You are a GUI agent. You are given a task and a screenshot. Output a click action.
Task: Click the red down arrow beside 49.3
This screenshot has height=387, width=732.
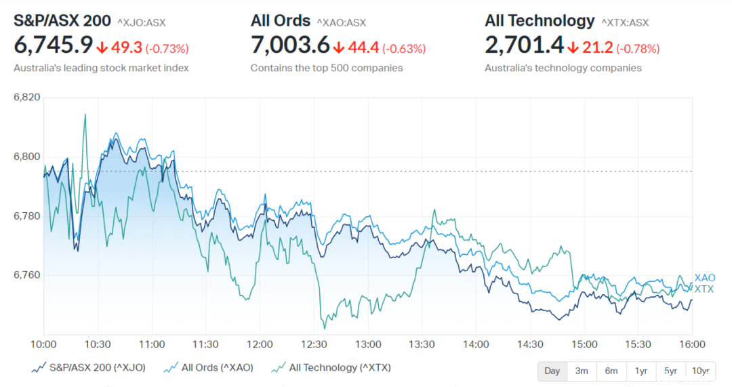[x=102, y=47]
